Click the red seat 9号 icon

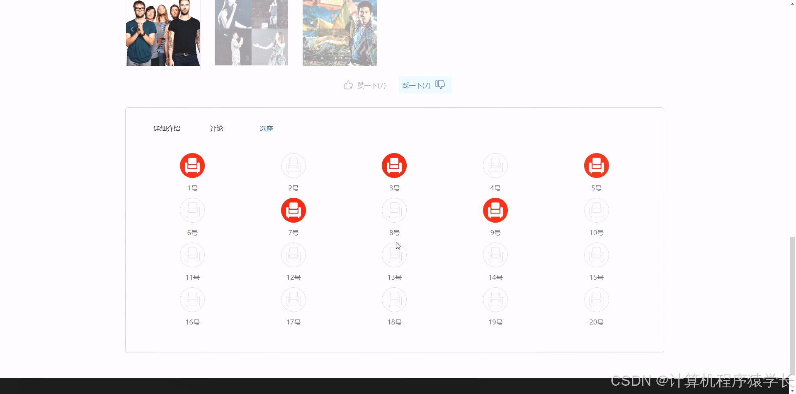[x=495, y=210]
